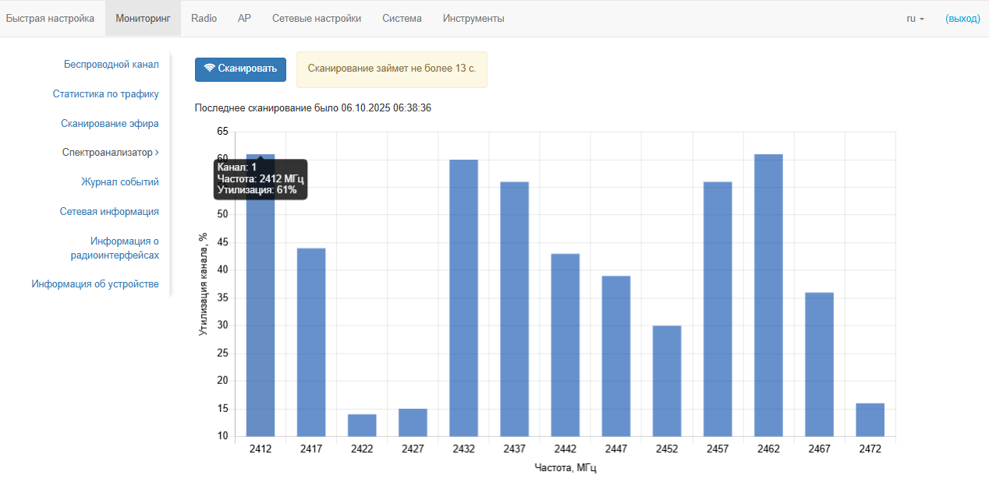Expand the Спектроанализатор sidebar item

tap(110, 153)
